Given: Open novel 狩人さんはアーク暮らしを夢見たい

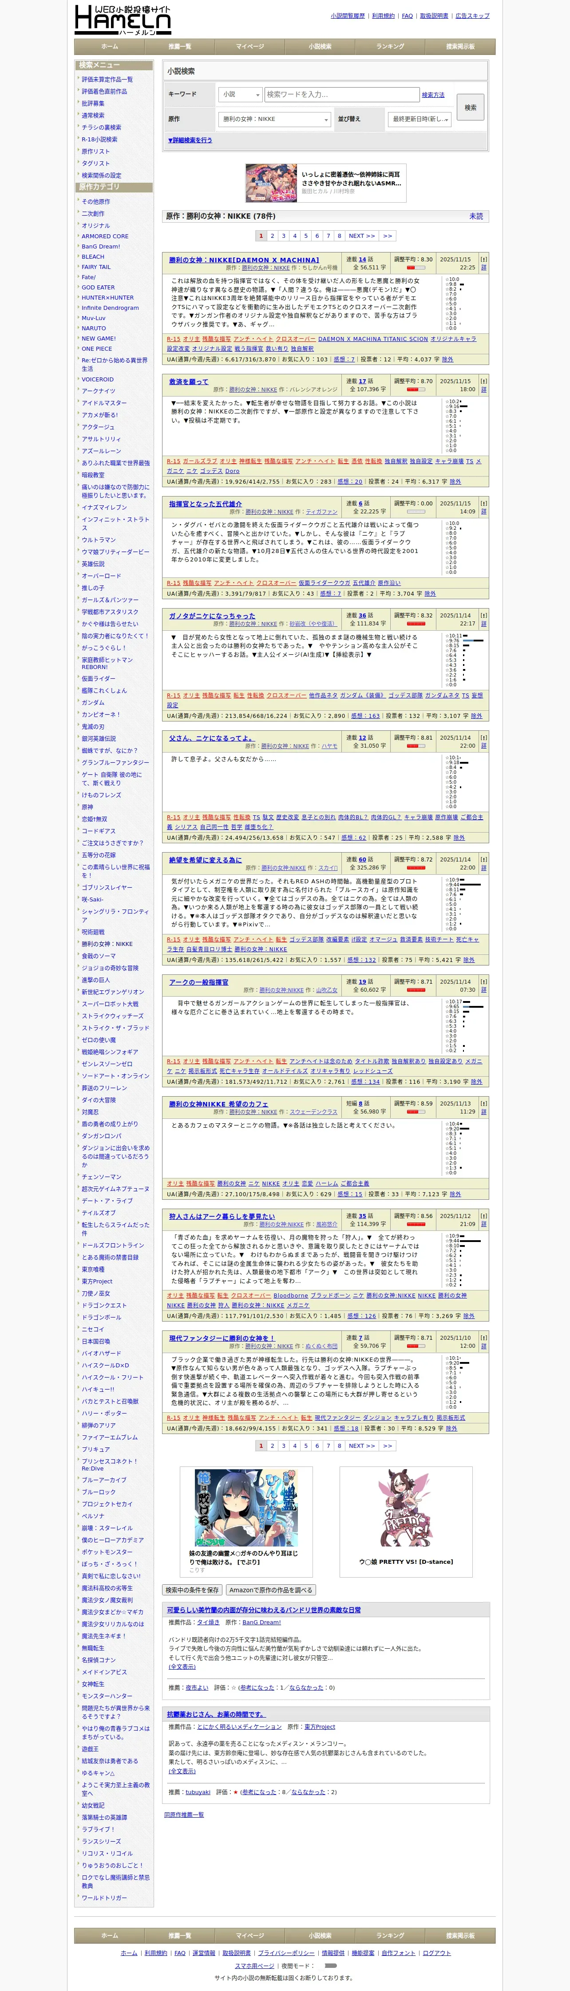Looking at the screenshot, I should pyautogui.click(x=222, y=1216).
